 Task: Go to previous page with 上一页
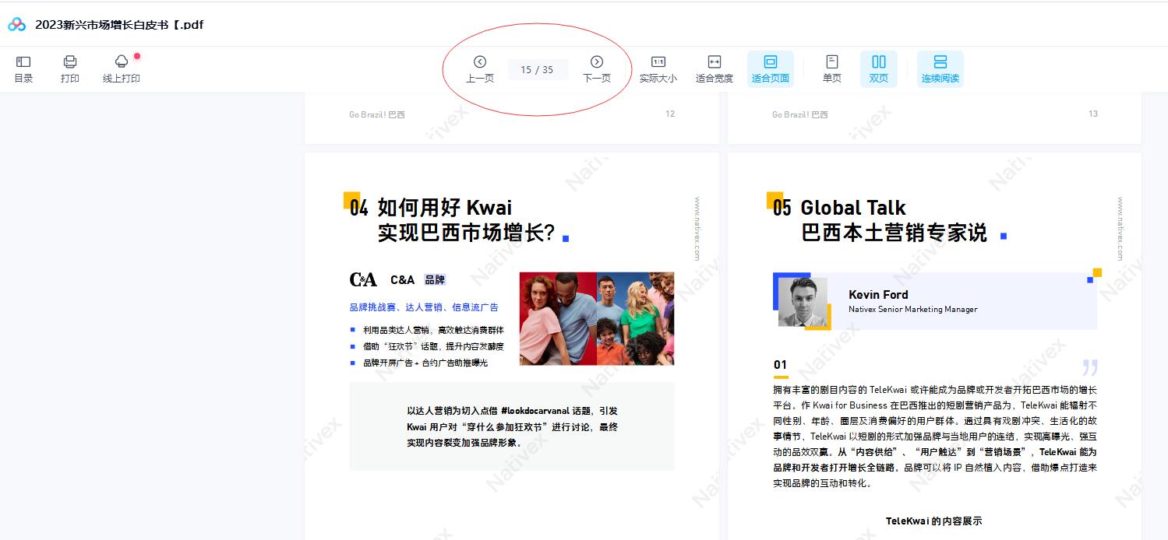pos(480,68)
